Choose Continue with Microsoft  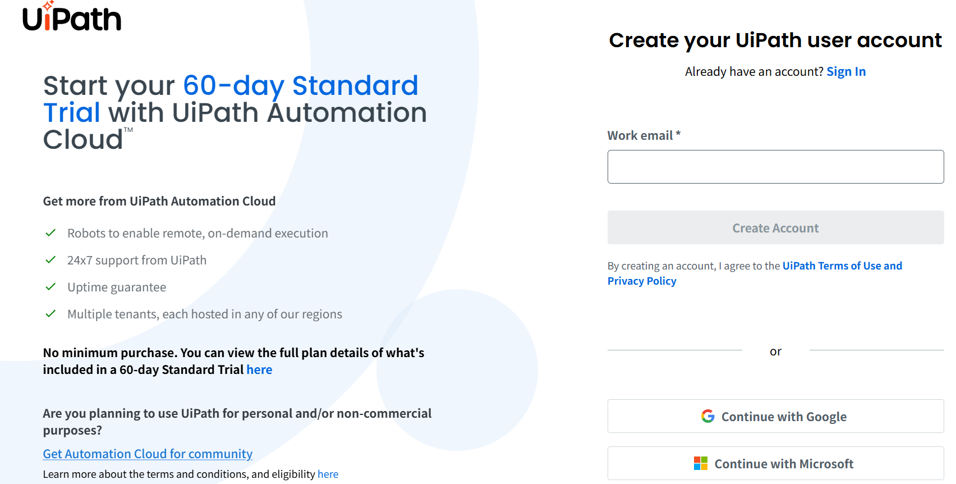pos(775,463)
